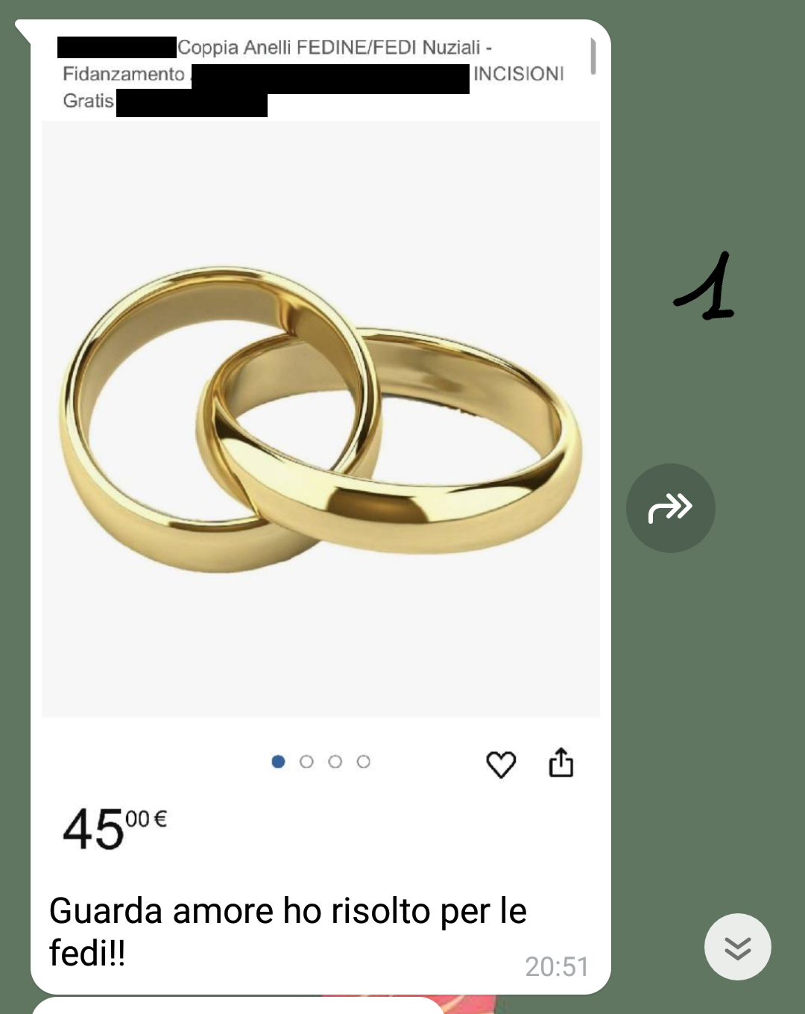Viewport: 805px width, 1014px height.
Task: Tap the 20:51 message timestamp
Action: [x=557, y=967]
